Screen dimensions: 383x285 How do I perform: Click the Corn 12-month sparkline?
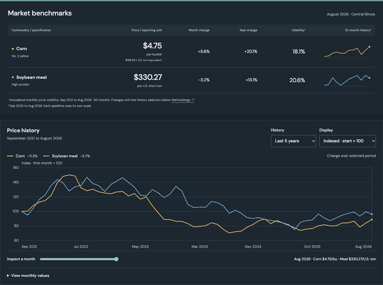click(x=347, y=52)
